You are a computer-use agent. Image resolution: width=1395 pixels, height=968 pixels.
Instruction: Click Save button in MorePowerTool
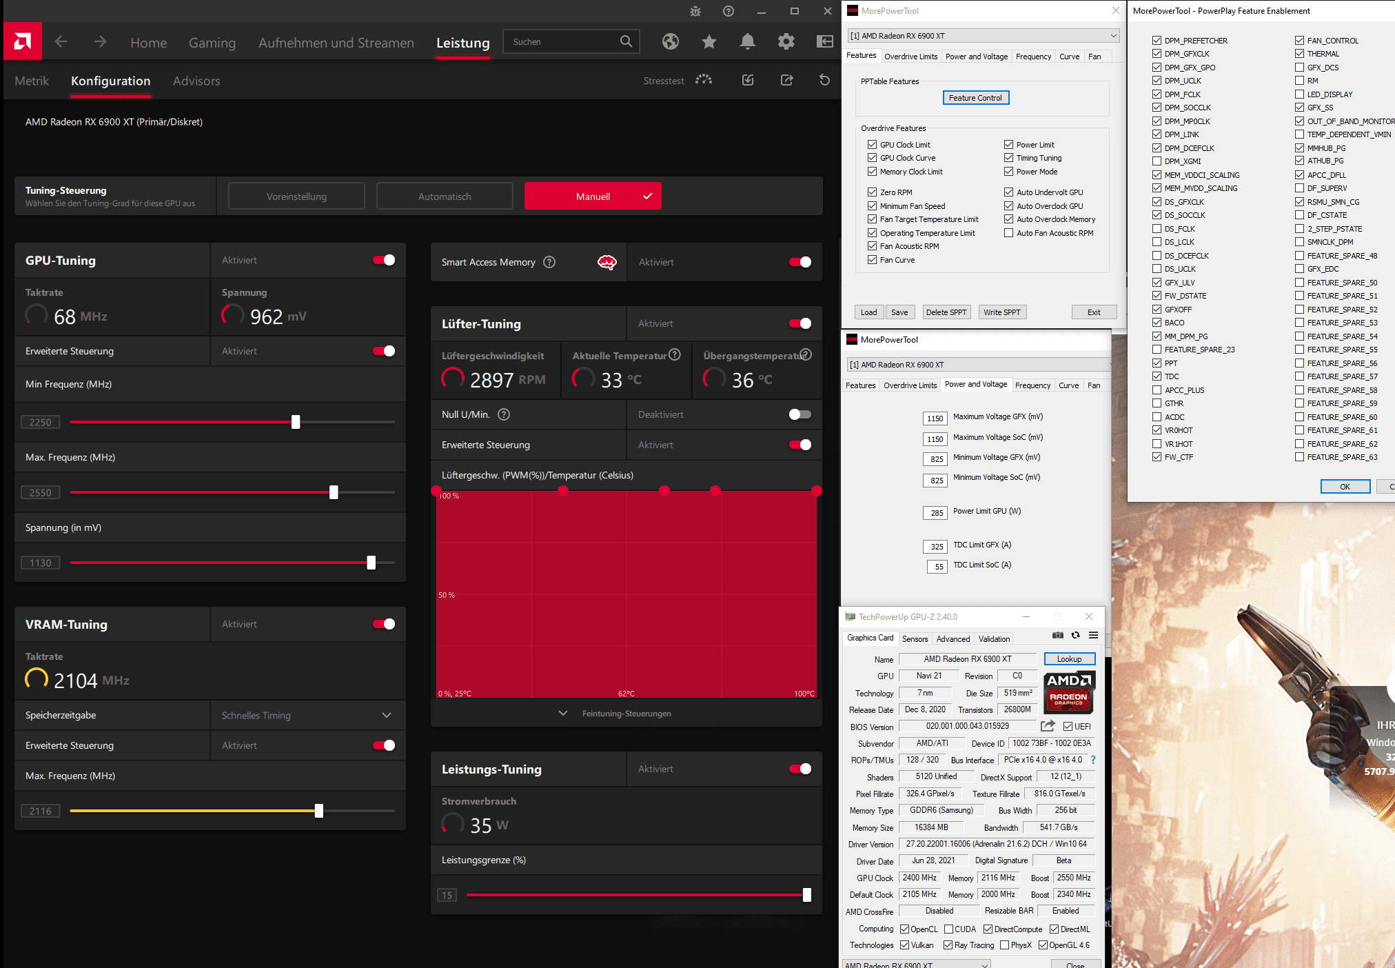tap(899, 312)
